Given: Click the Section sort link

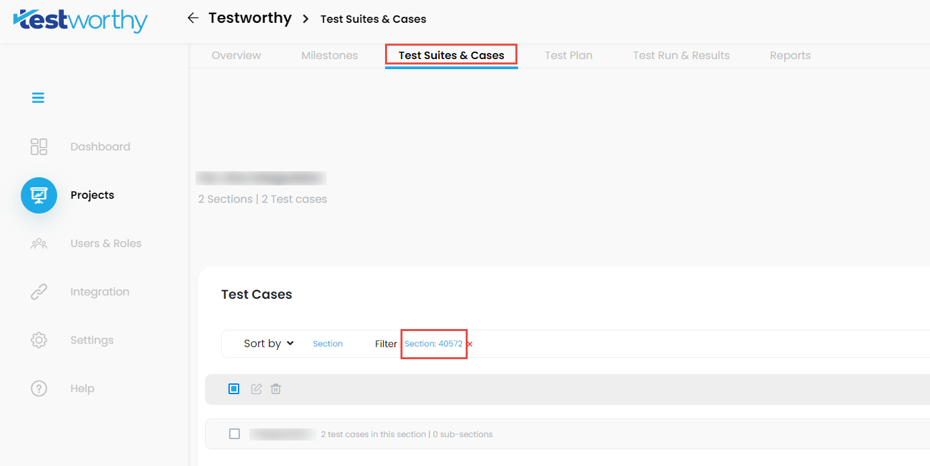Looking at the screenshot, I should tap(328, 344).
